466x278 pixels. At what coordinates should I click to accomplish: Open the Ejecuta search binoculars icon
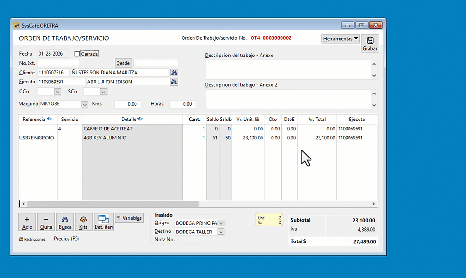point(174,82)
